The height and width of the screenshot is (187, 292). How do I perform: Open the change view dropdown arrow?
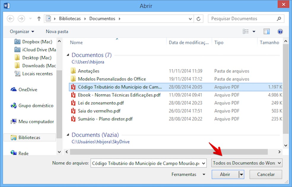[x=253, y=31]
